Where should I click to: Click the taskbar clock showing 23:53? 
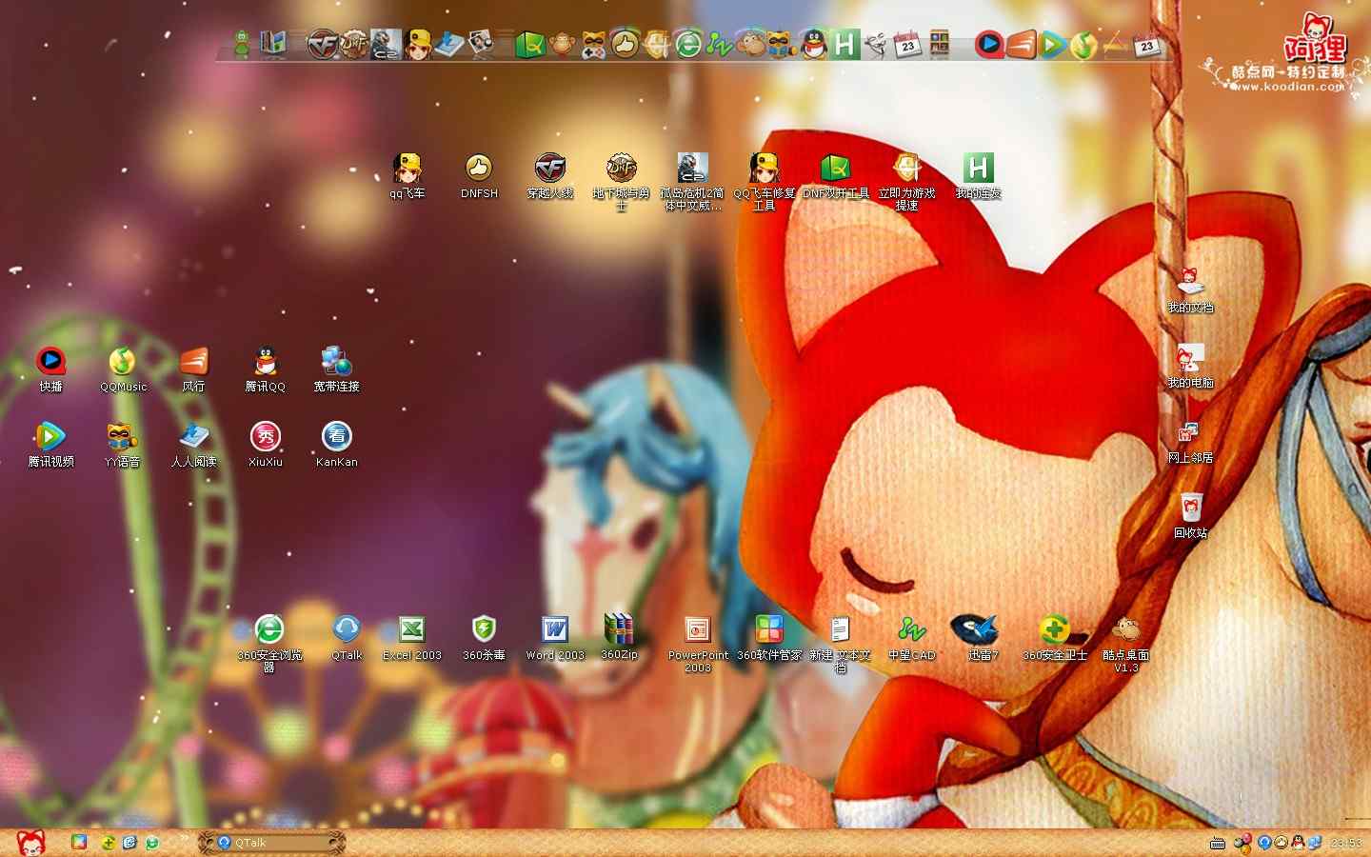(x=1345, y=844)
